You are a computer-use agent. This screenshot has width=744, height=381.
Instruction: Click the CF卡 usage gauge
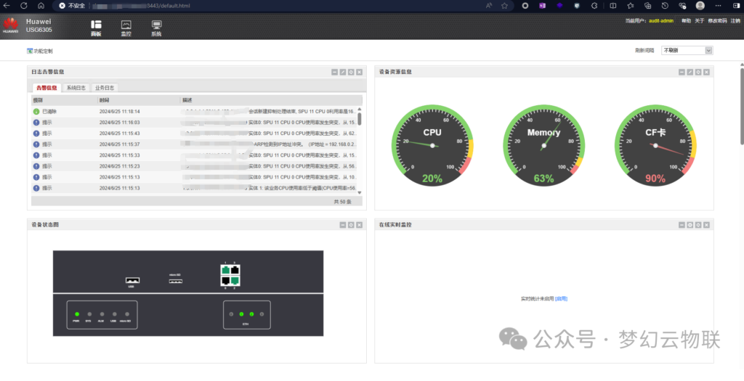click(655, 145)
